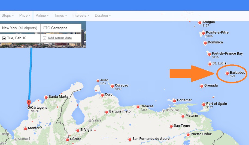The width and height of the screenshot is (249, 145).
Task: Click the Barbados $79 price label
Action: coord(232,76)
